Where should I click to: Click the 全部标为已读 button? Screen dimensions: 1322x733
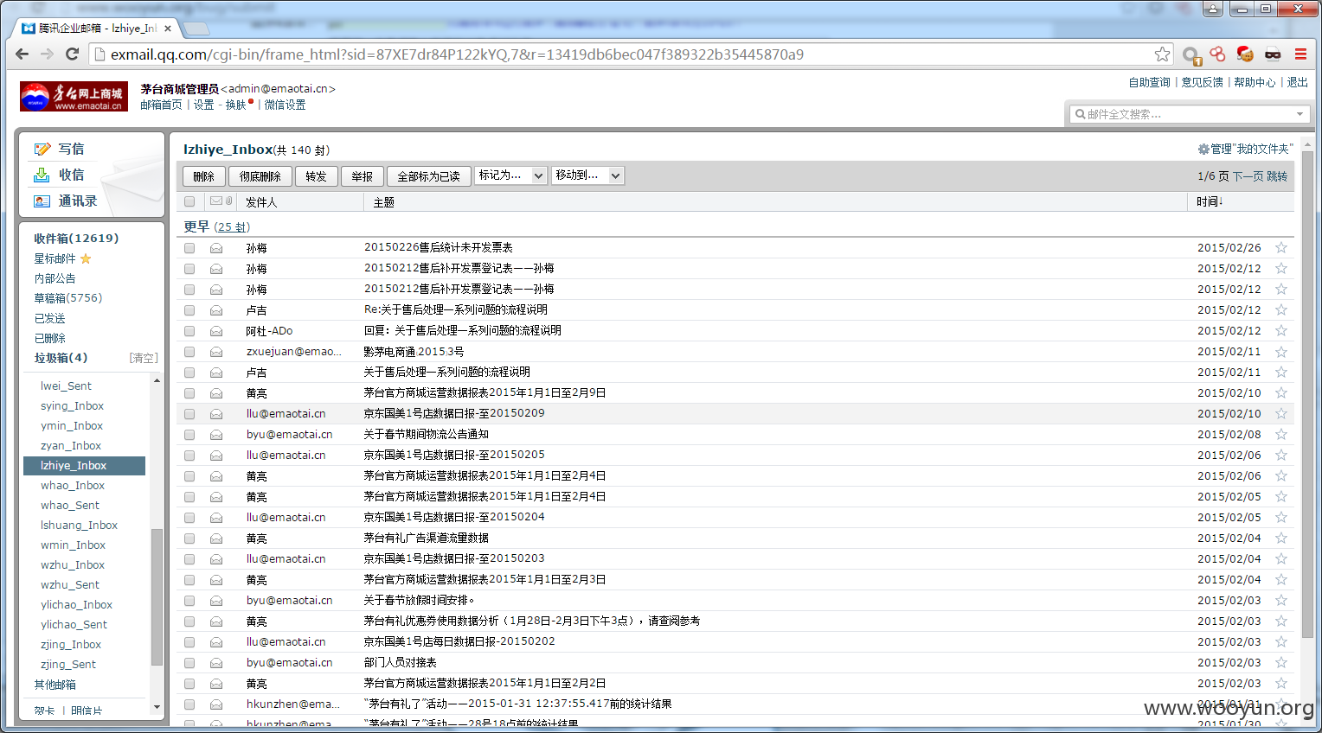[428, 176]
